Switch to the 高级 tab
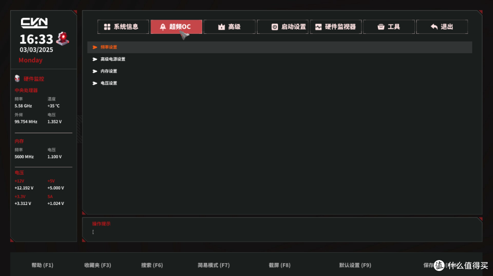The width and height of the screenshot is (493, 276). (229, 27)
